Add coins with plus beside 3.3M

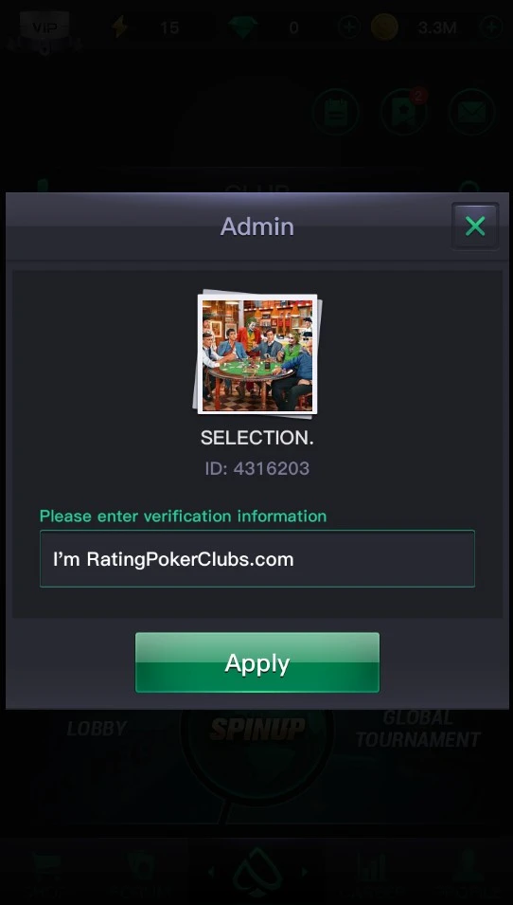(491, 27)
